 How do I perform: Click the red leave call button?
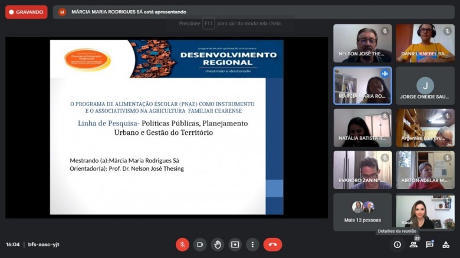coord(272,244)
